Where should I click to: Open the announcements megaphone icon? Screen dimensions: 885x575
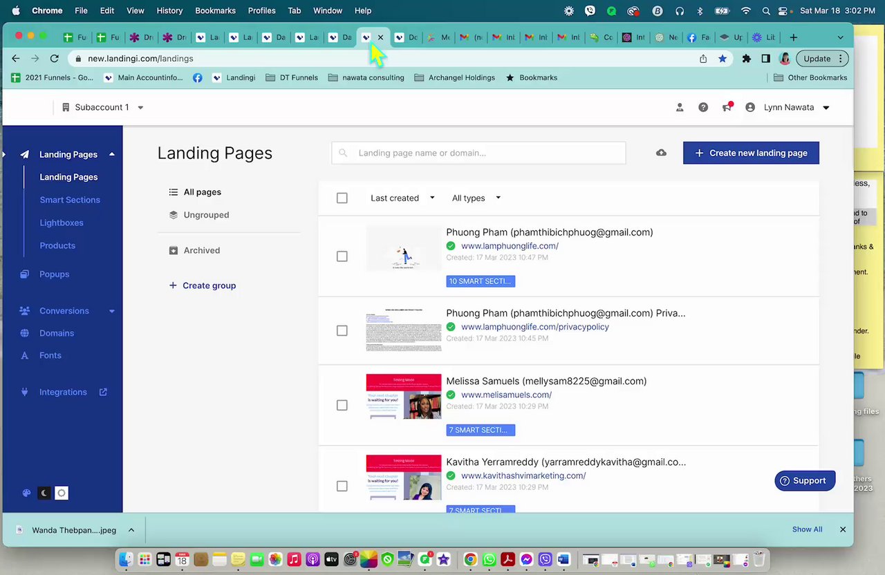727,107
